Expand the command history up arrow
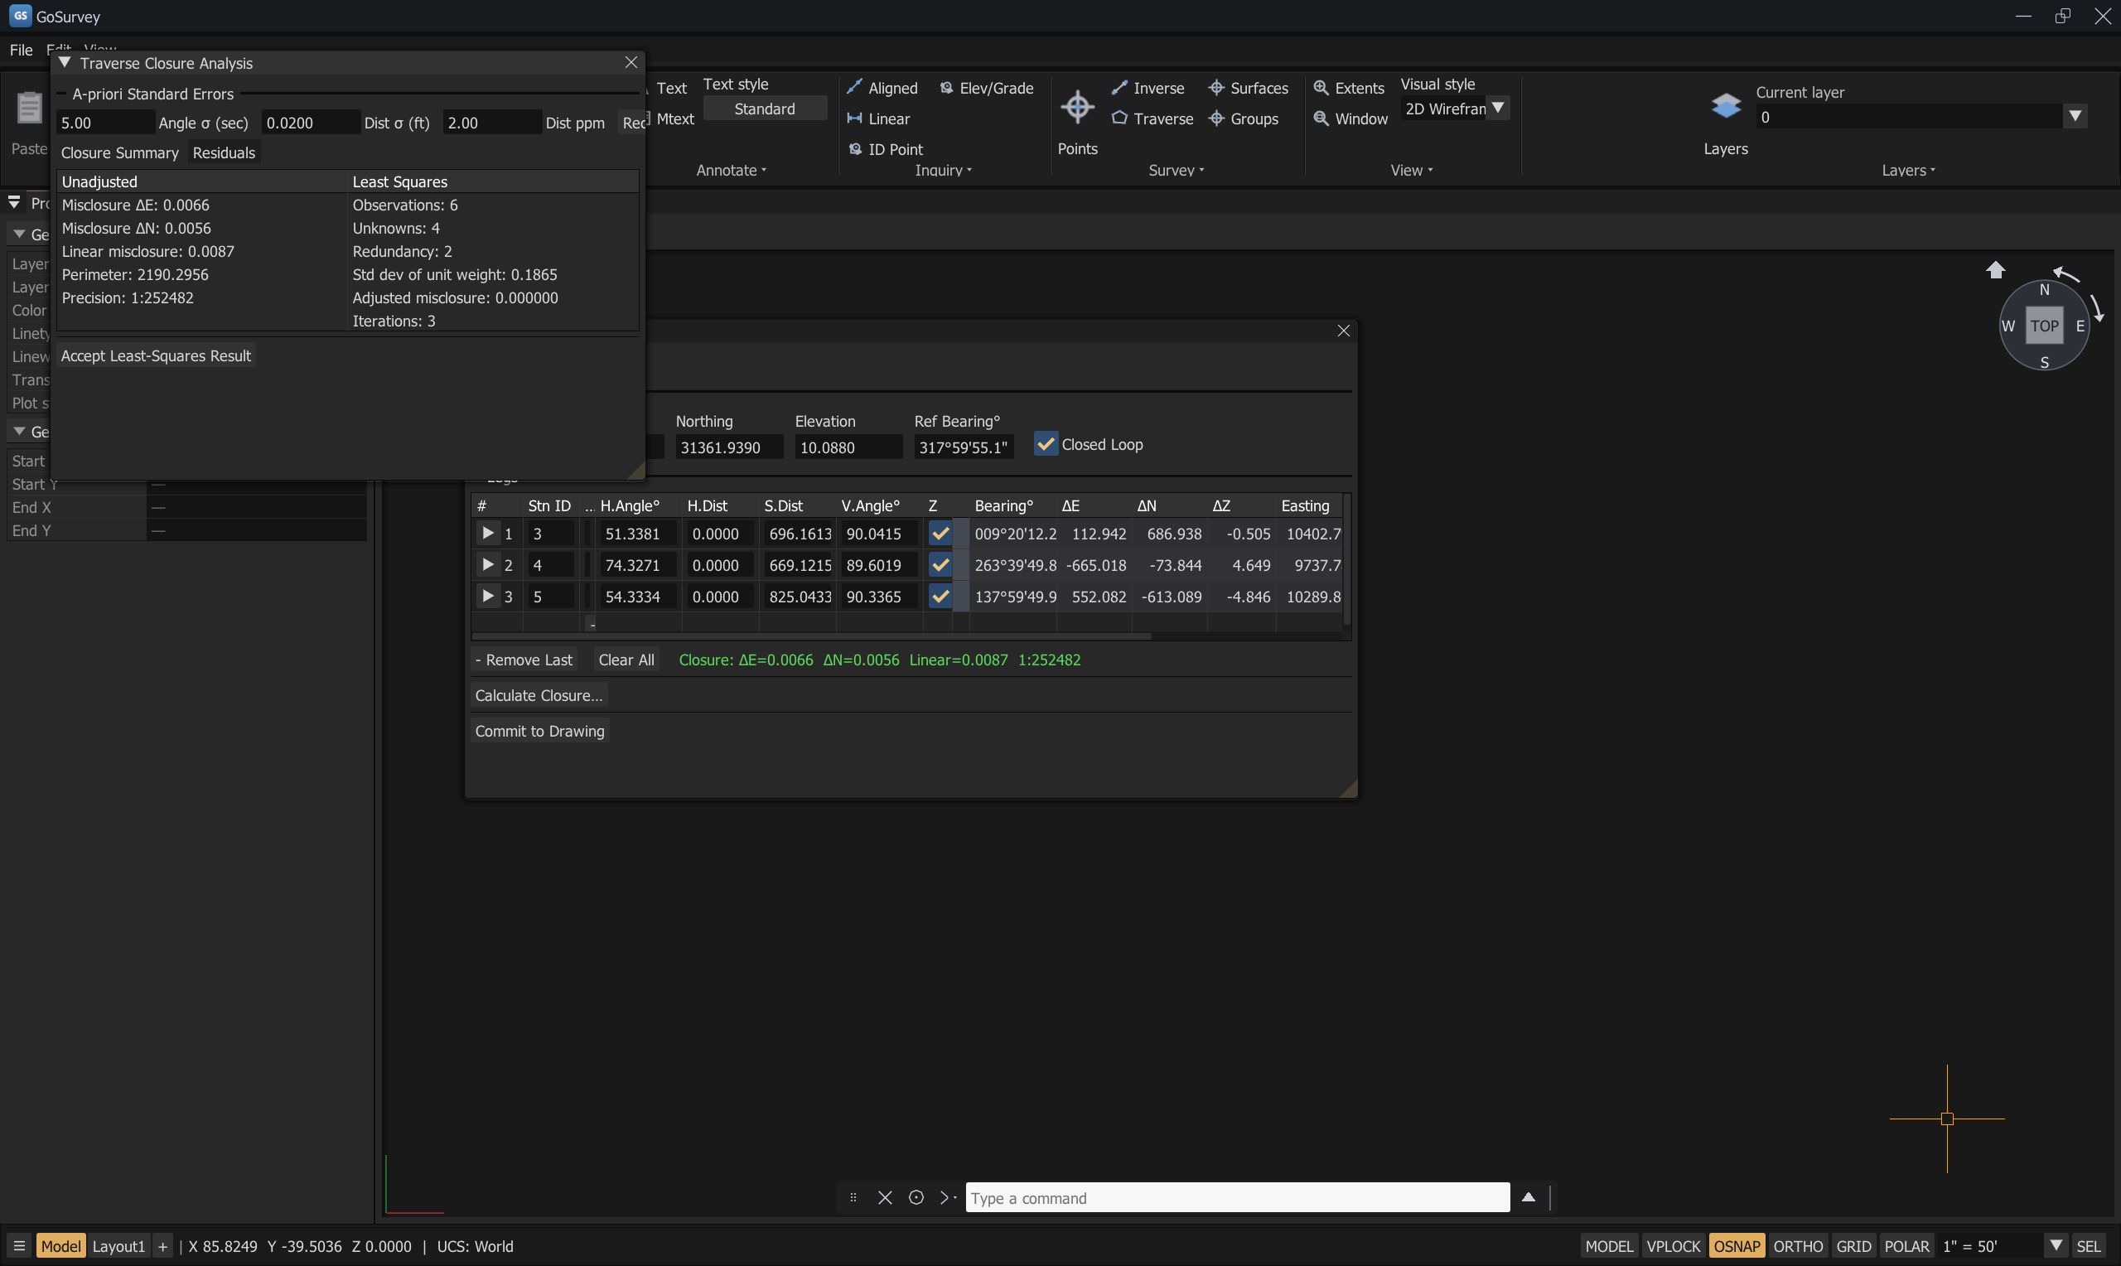The width and height of the screenshot is (2121, 1266). click(1529, 1198)
